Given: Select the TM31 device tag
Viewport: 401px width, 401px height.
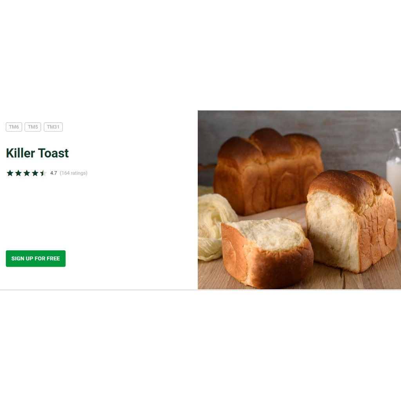Looking at the screenshot, I should point(53,127).
